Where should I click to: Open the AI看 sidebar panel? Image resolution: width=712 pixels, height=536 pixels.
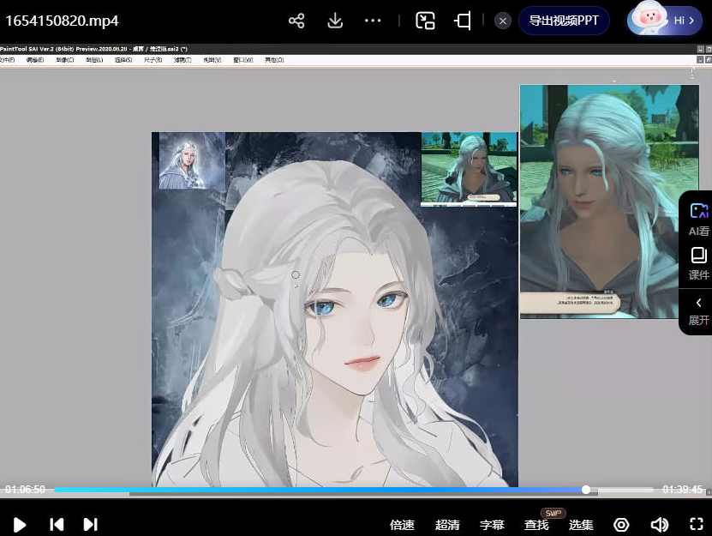click(x=698, y=220)
